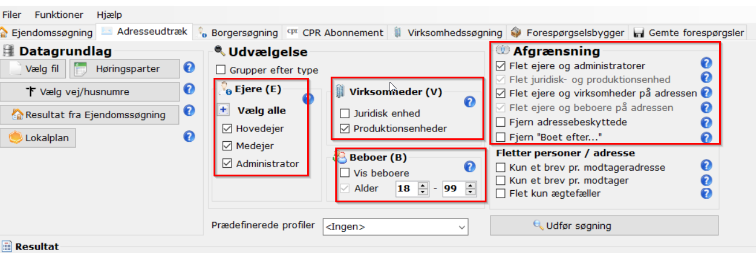Check the Juridisk enhed checkbox
The image size is (756, 253).
coord(345,114)
